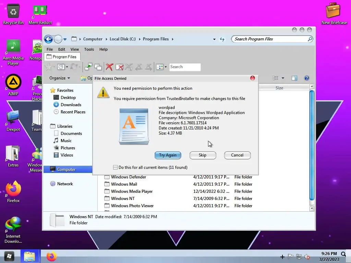The image size is (351, 263).
Task: Click the blue Help question mark icon
Action: (x=307, y=78)
